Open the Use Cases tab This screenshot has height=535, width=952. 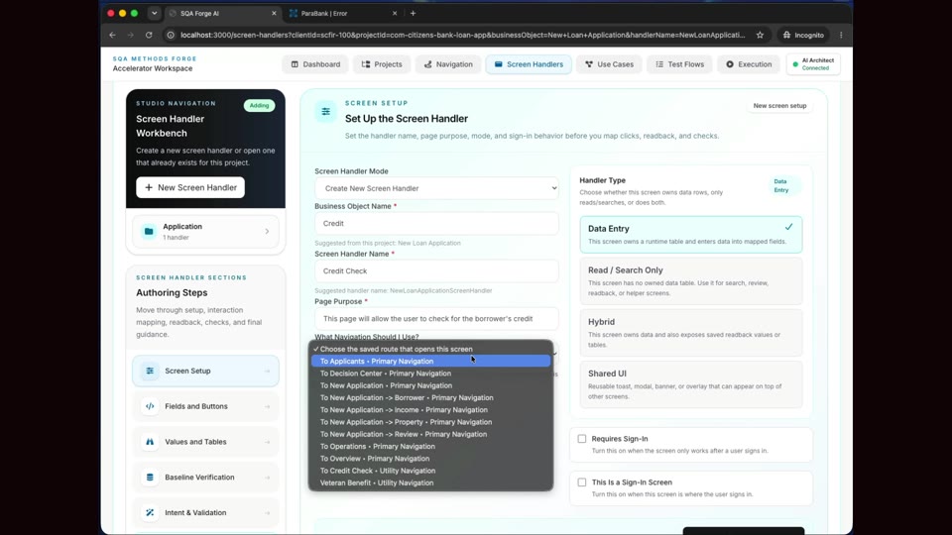pos(609,64)
